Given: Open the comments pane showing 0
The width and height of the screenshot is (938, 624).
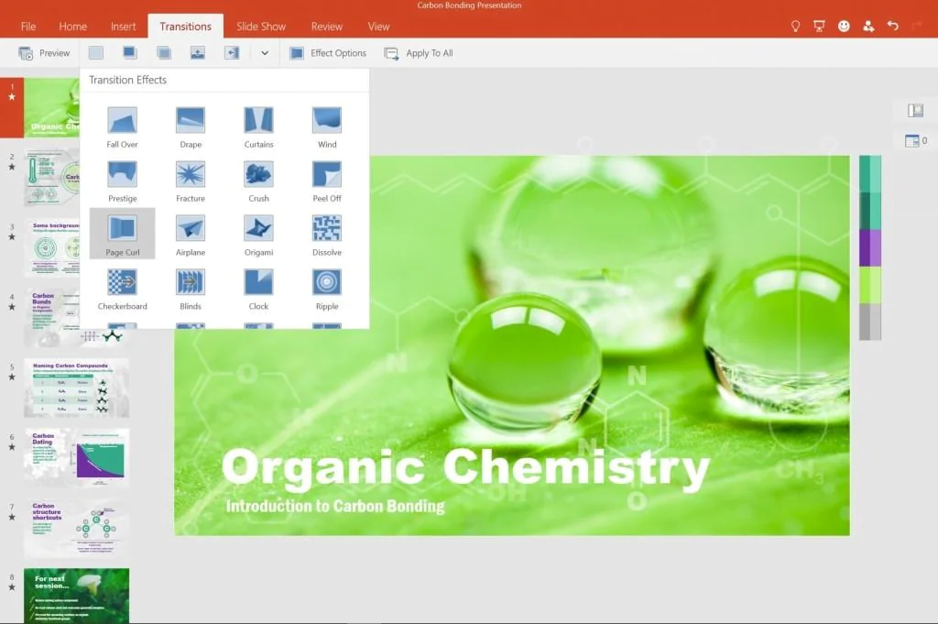Looking at the screenshot, I should [x=914, y=140].
